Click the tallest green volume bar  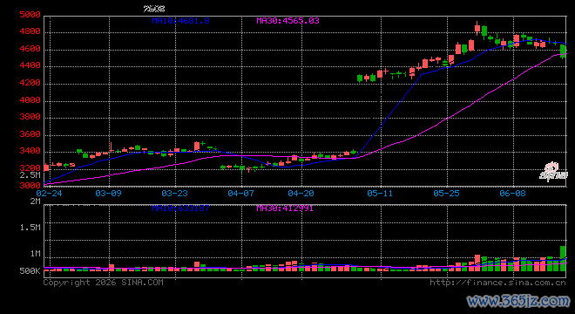point(563,258)
